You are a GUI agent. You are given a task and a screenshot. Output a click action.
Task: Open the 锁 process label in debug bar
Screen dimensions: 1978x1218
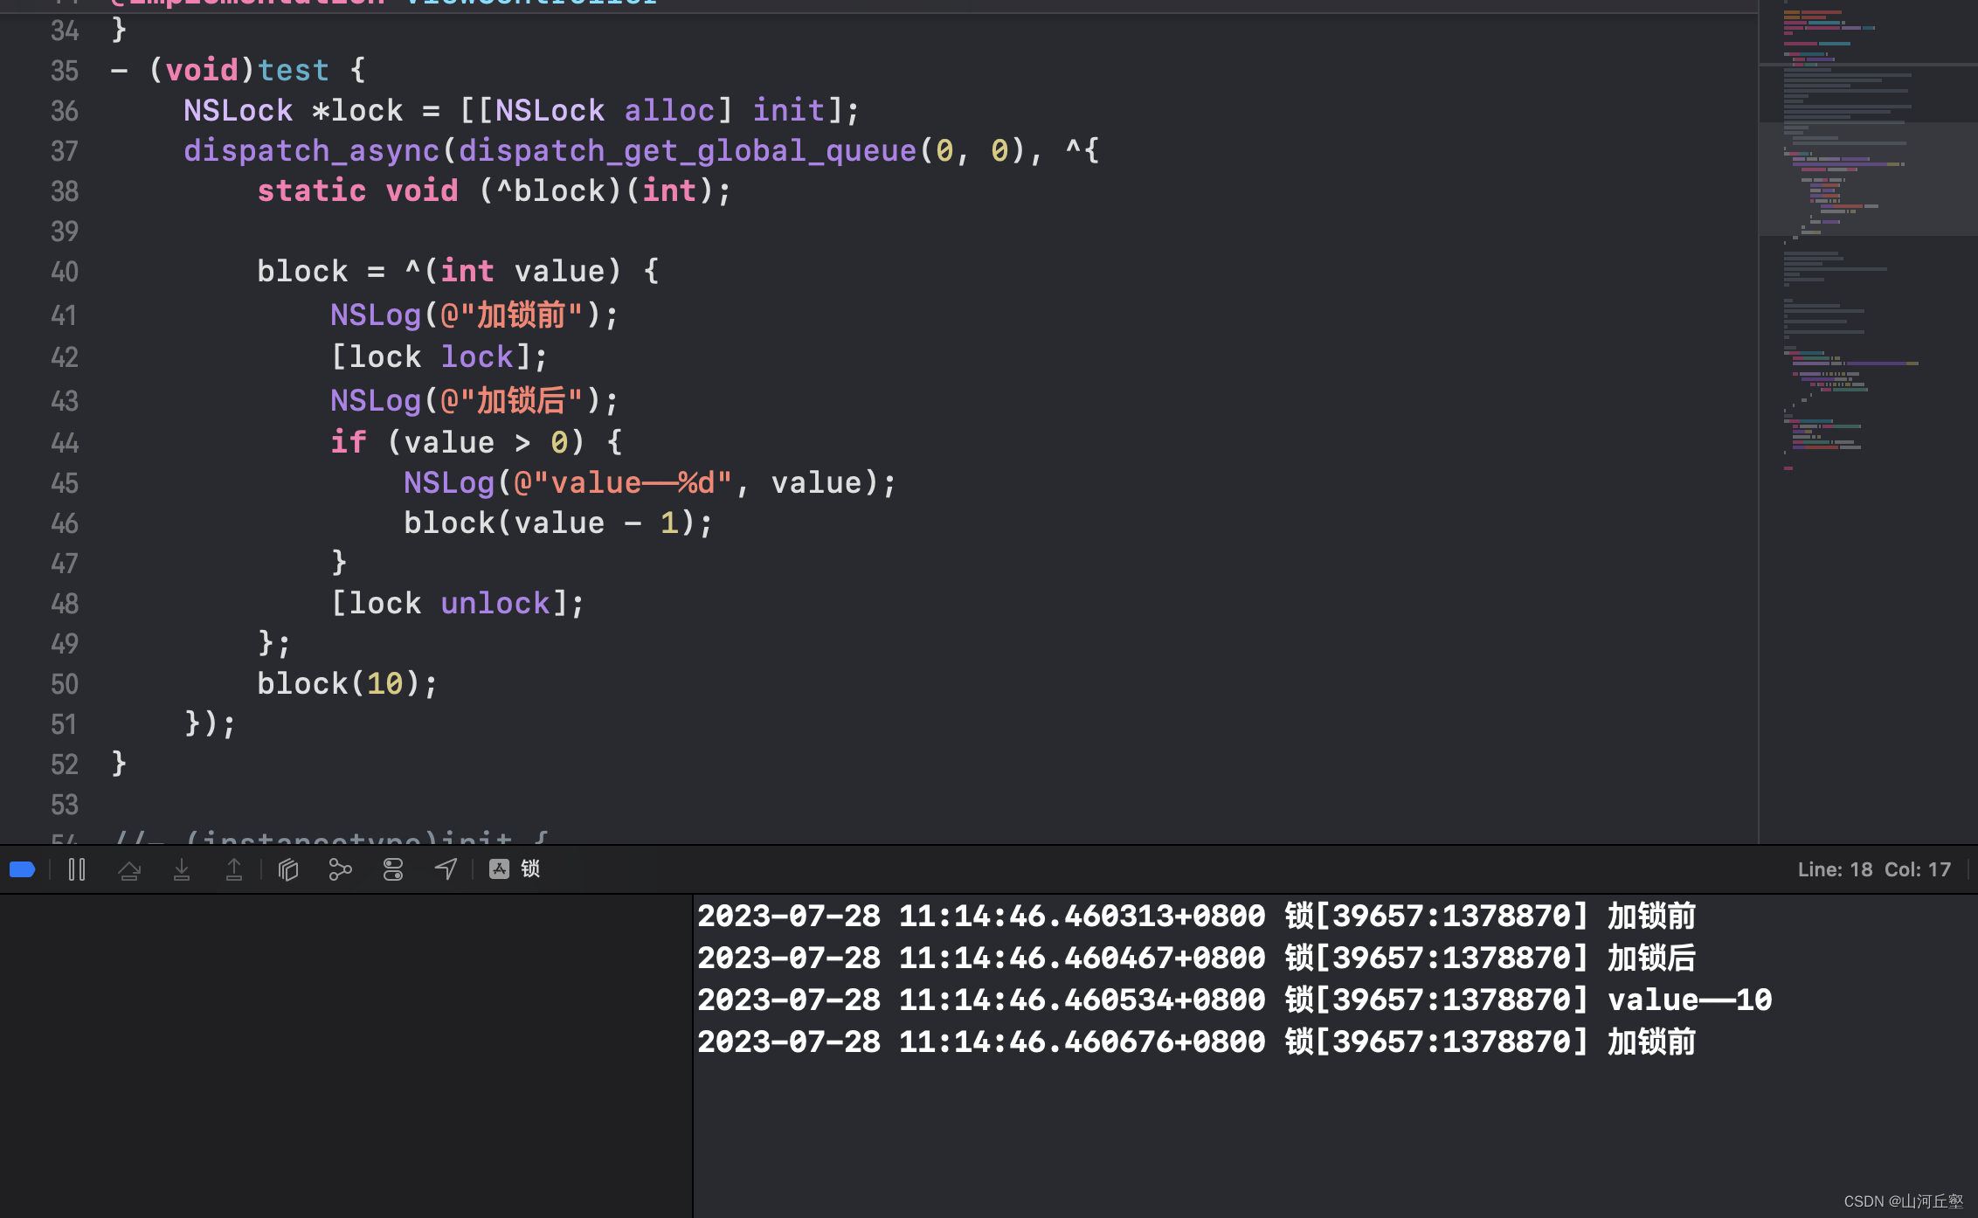click(x=530, y=869)
